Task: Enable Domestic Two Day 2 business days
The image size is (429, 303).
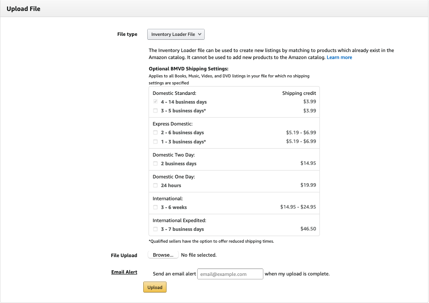Action: pyautogui.click(x=156, y=164)
